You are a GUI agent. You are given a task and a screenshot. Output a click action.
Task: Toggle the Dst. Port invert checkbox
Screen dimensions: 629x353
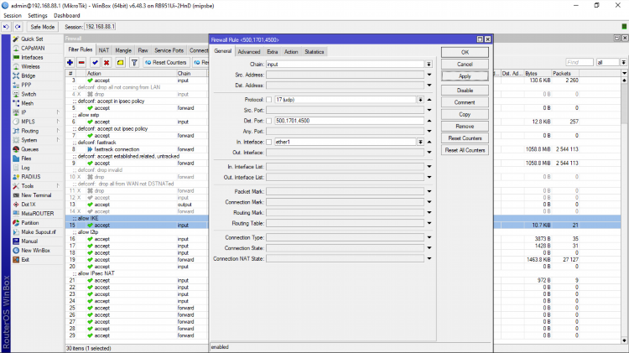click(268, 121)
